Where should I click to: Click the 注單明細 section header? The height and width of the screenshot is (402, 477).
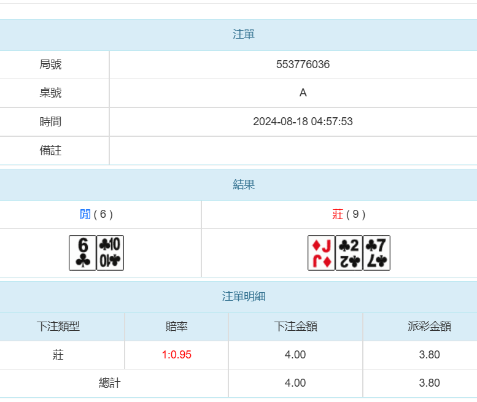click(x=244, y=296)
